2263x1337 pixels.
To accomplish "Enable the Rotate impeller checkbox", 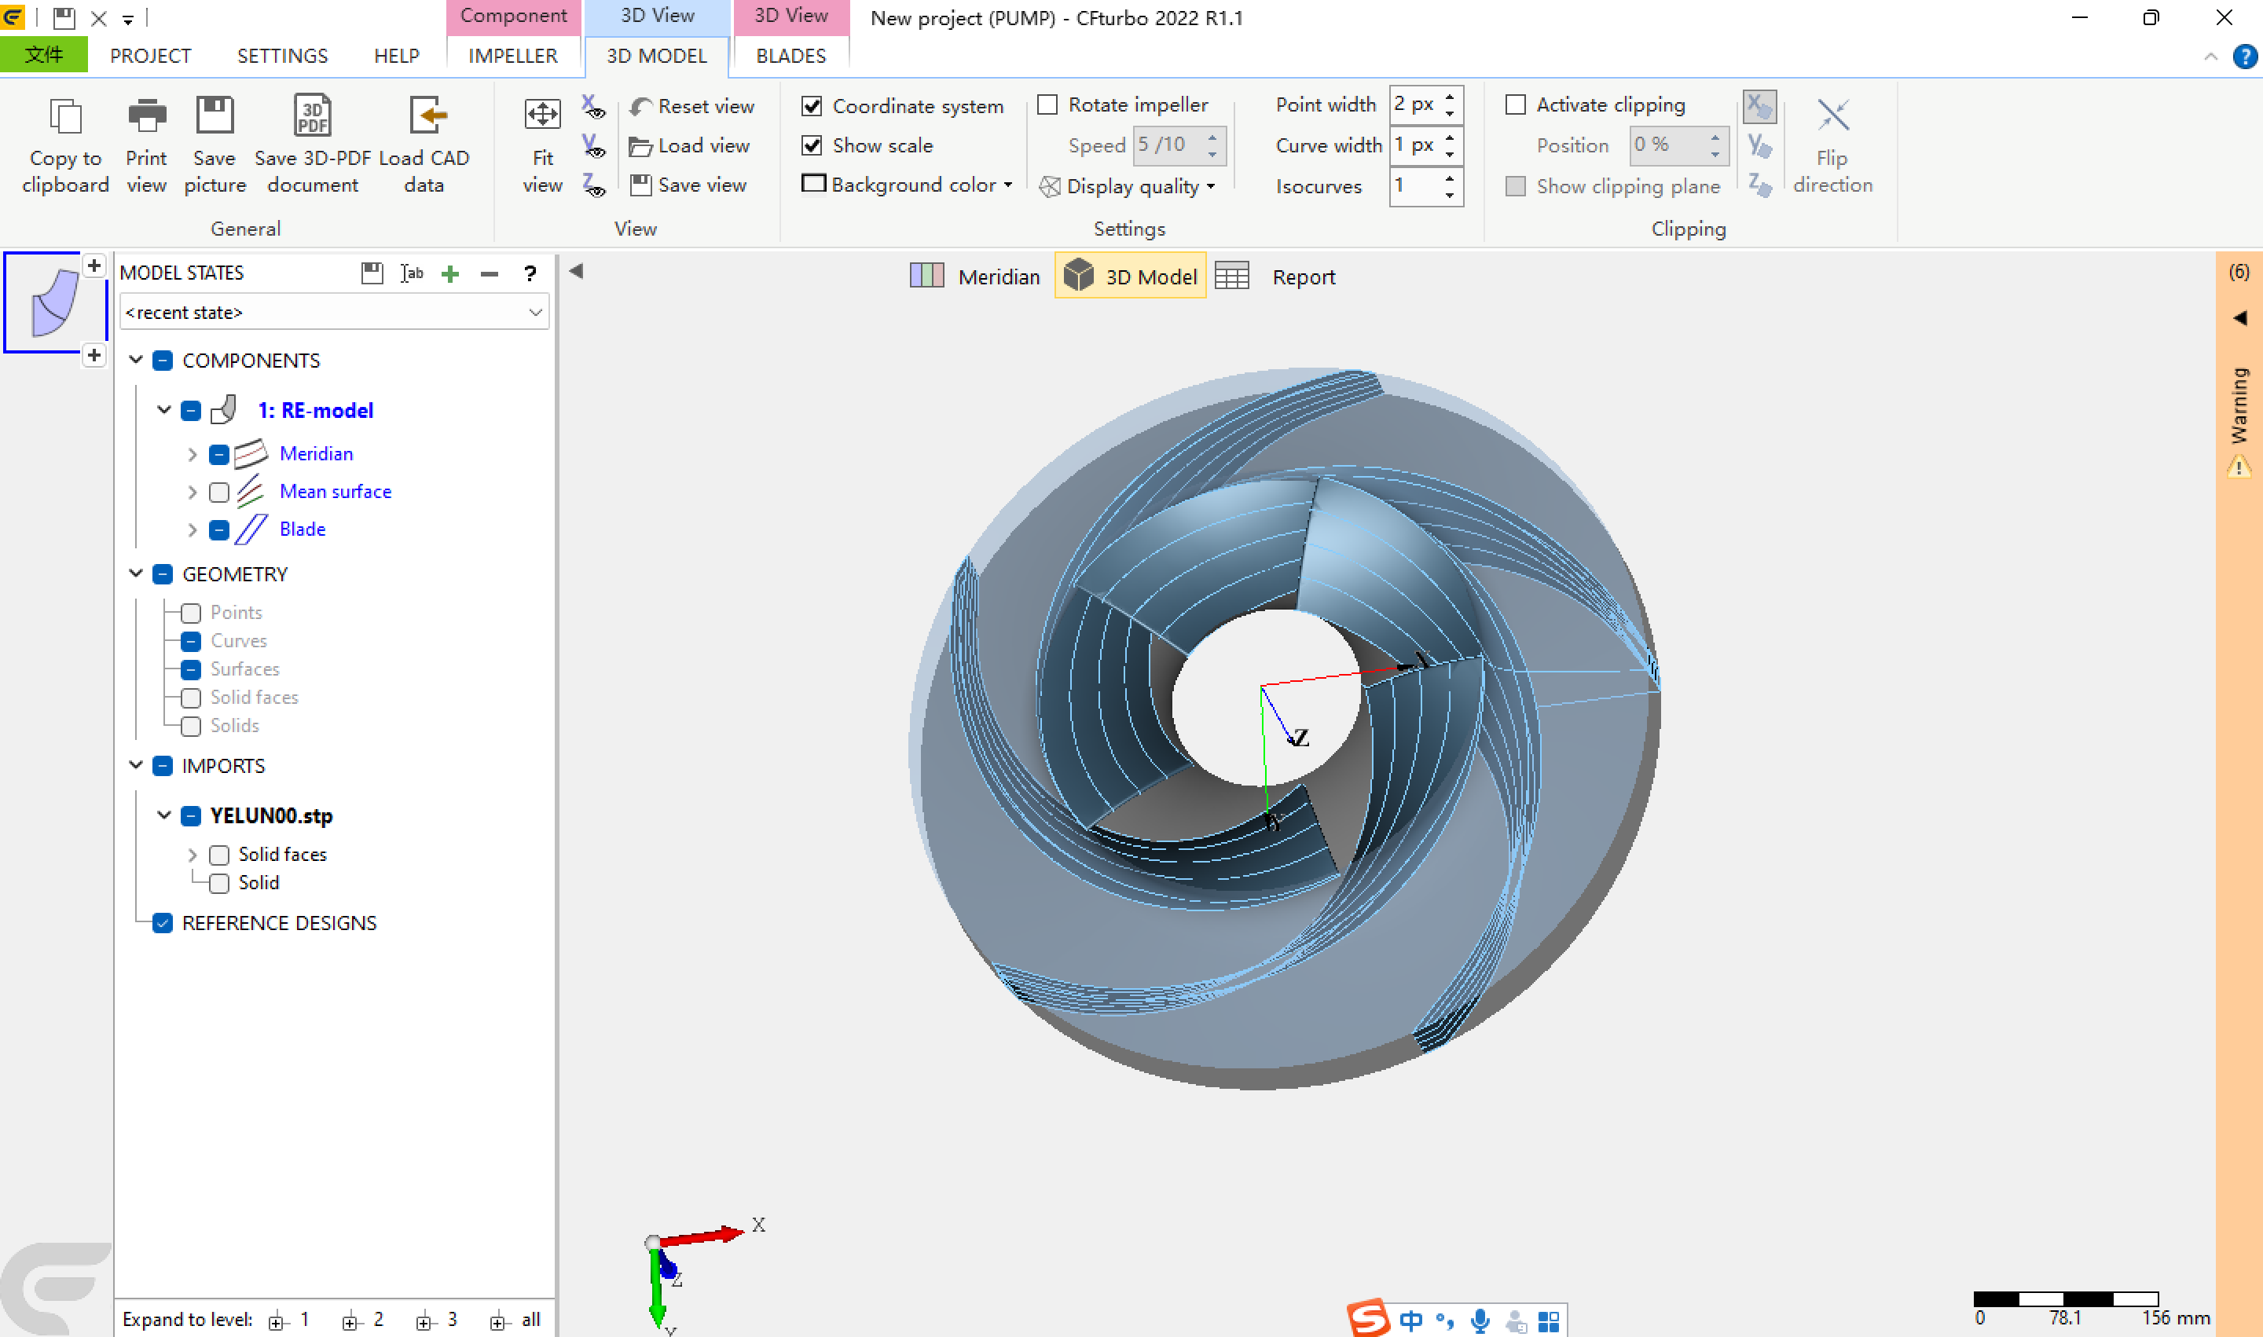I will point(1047,104).
